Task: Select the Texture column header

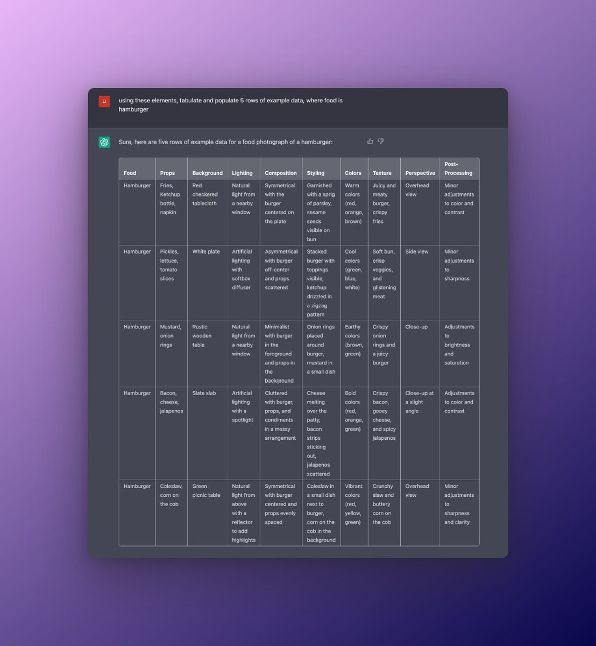Action: (382, 173)
